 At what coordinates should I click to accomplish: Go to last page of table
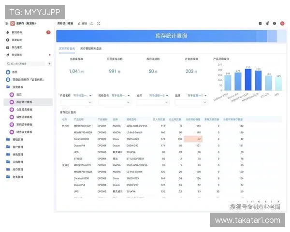(x=278, y=202)
